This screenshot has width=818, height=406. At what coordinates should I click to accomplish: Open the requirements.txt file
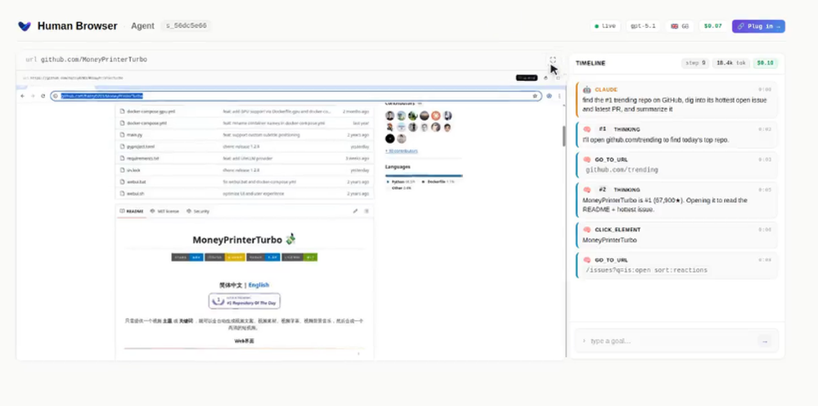pyautogui.click(x=143, y=158)
